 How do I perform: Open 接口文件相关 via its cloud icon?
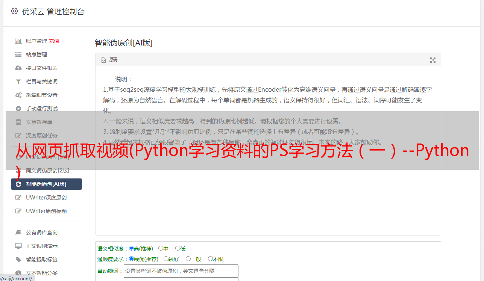click(x=18, y=68)
